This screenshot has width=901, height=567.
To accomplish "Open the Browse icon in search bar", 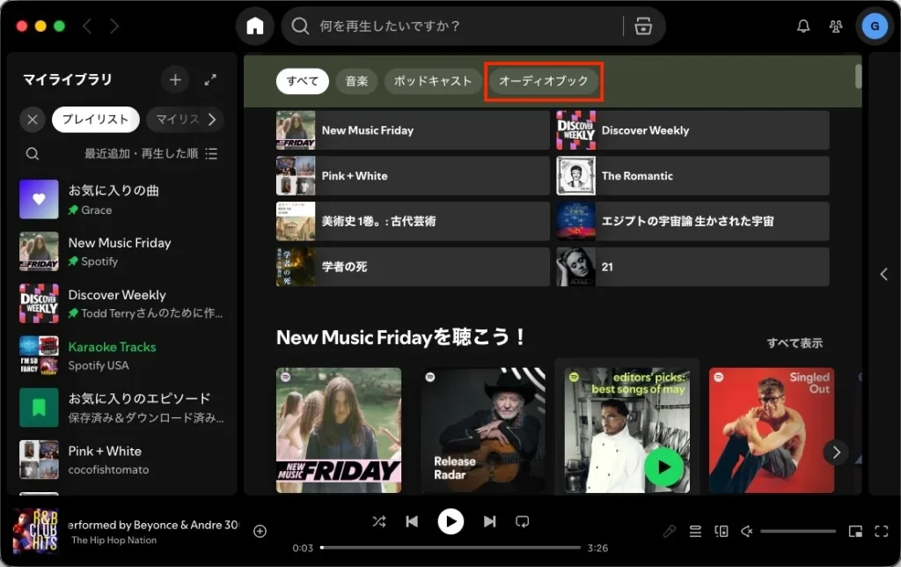I will pos(643,26).
